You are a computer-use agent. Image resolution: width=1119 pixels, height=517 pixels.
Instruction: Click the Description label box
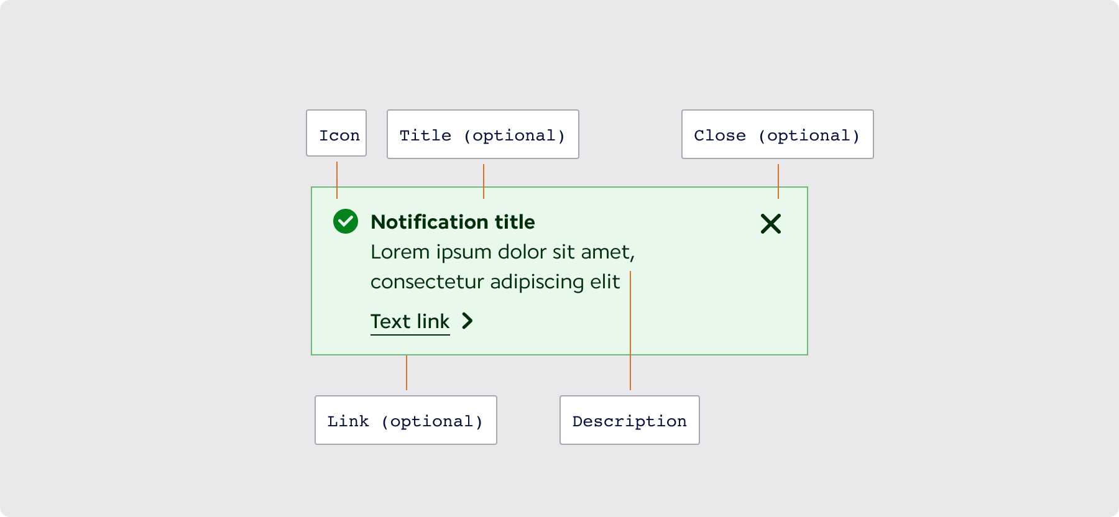[x=630, y=420]
